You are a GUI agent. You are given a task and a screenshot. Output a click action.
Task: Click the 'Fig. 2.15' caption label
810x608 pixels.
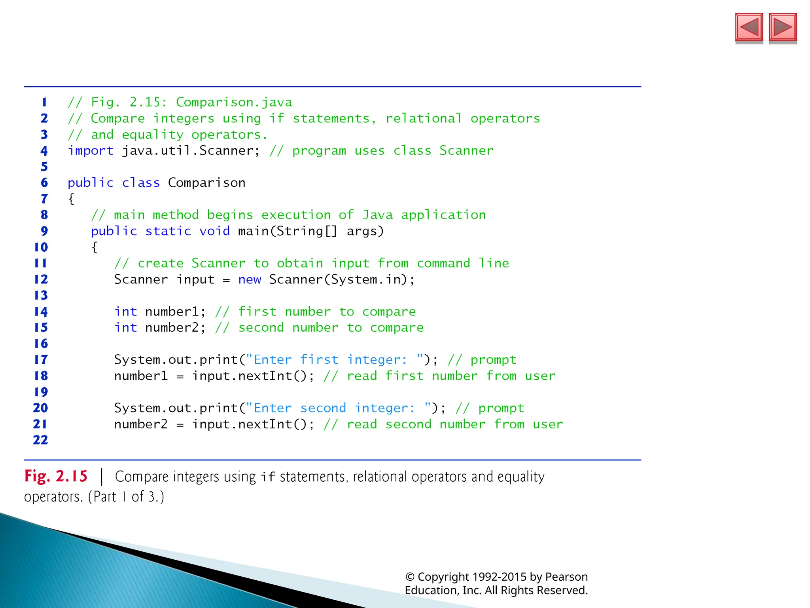point(56,476)
